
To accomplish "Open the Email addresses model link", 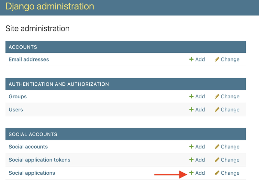I will point(29,60).
